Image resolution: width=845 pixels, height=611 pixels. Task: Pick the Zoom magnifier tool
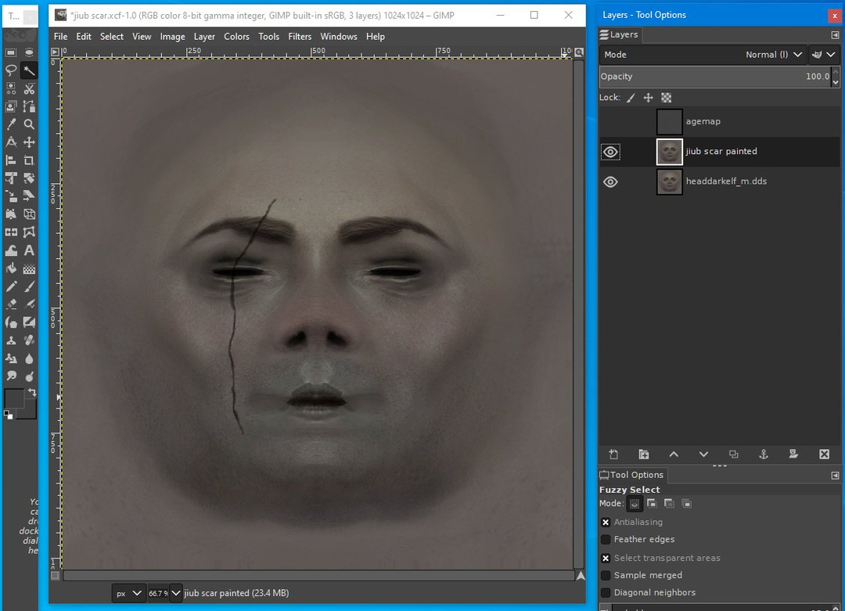click(29, 124)
